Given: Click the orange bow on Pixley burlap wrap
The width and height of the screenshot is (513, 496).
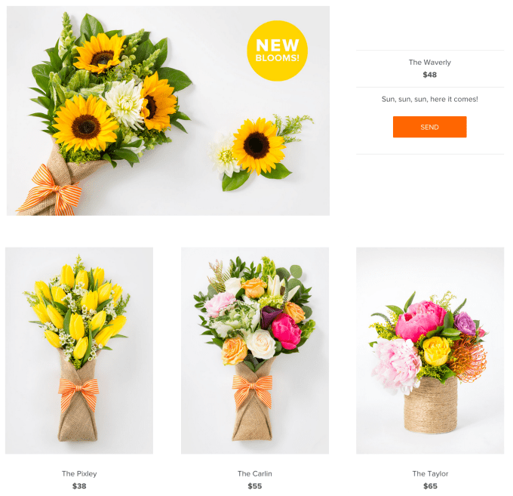Looking at the screenshot, I should (78, 393).
